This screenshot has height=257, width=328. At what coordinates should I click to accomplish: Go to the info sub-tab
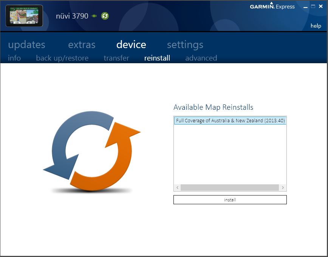(x=14, y=58)
